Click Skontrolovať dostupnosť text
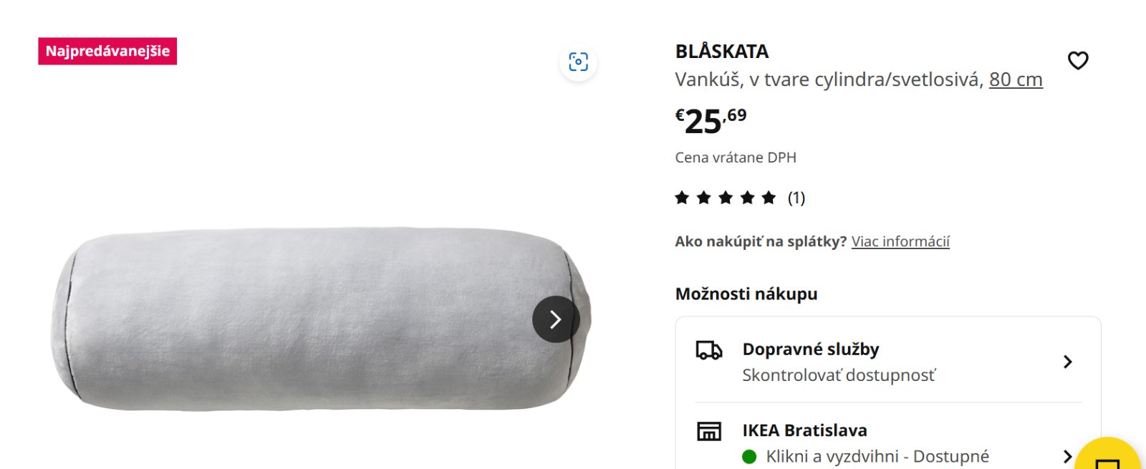Viewport: 1146px width, 469px height. 839,375
